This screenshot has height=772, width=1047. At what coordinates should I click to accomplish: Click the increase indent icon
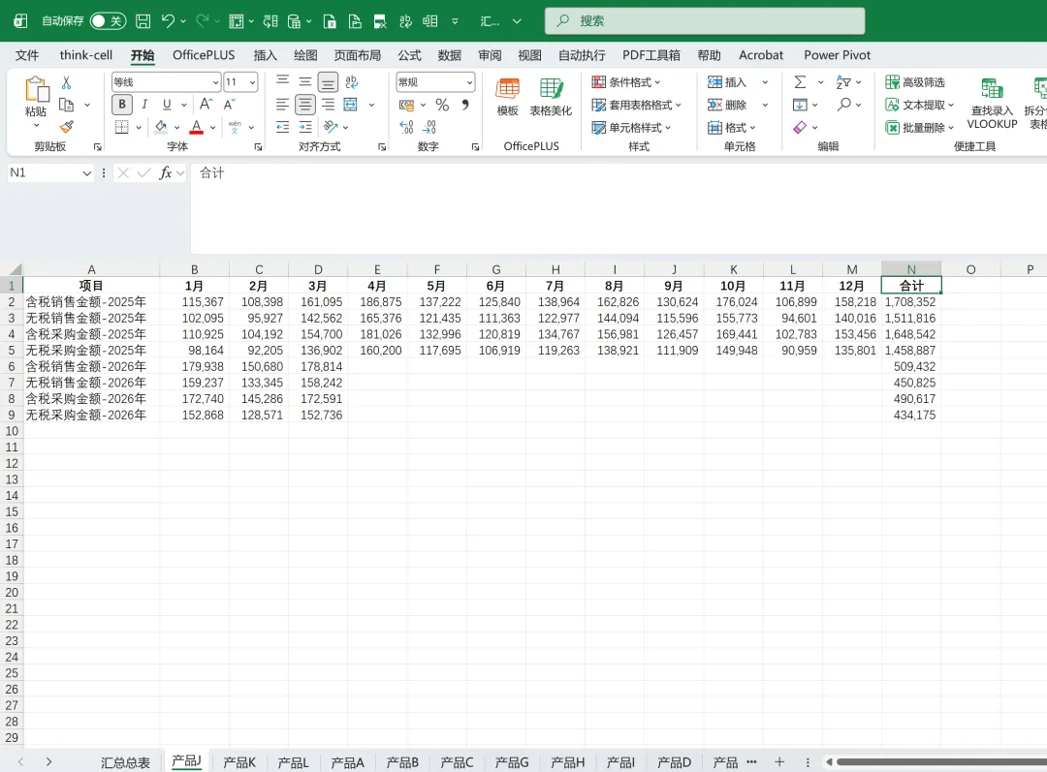305,127
